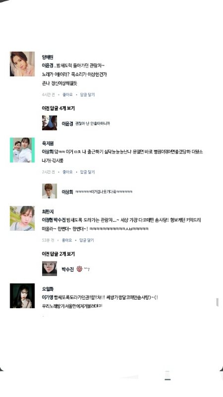Click the flower emoji in 박수진's reply
This screenshot has height=397, width=223.
(x=79, y=269)
